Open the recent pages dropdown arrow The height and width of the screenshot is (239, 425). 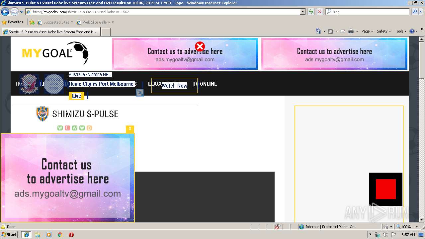tap(22, 12)
